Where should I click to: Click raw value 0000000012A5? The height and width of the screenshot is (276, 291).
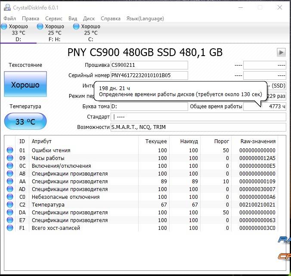coord(257,158)
